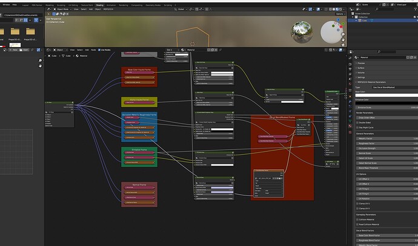Switch viewport to rendered shading
This screenshot has height=246, width=418.
pos(340,9)
